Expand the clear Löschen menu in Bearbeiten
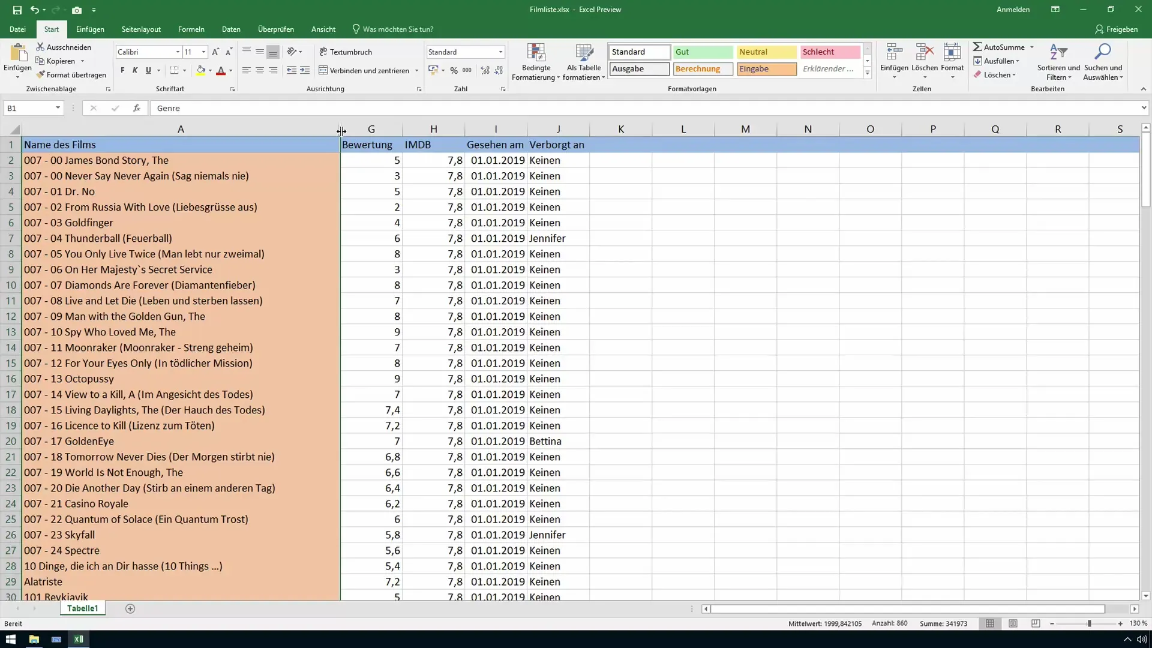 (995, 75)
